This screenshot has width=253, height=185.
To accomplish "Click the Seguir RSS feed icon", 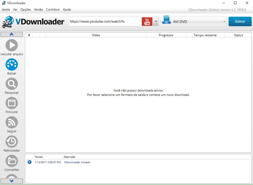I will tap(12, 122).
